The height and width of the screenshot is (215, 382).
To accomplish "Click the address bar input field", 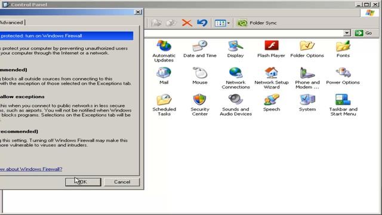I will [x=244, y=33].
